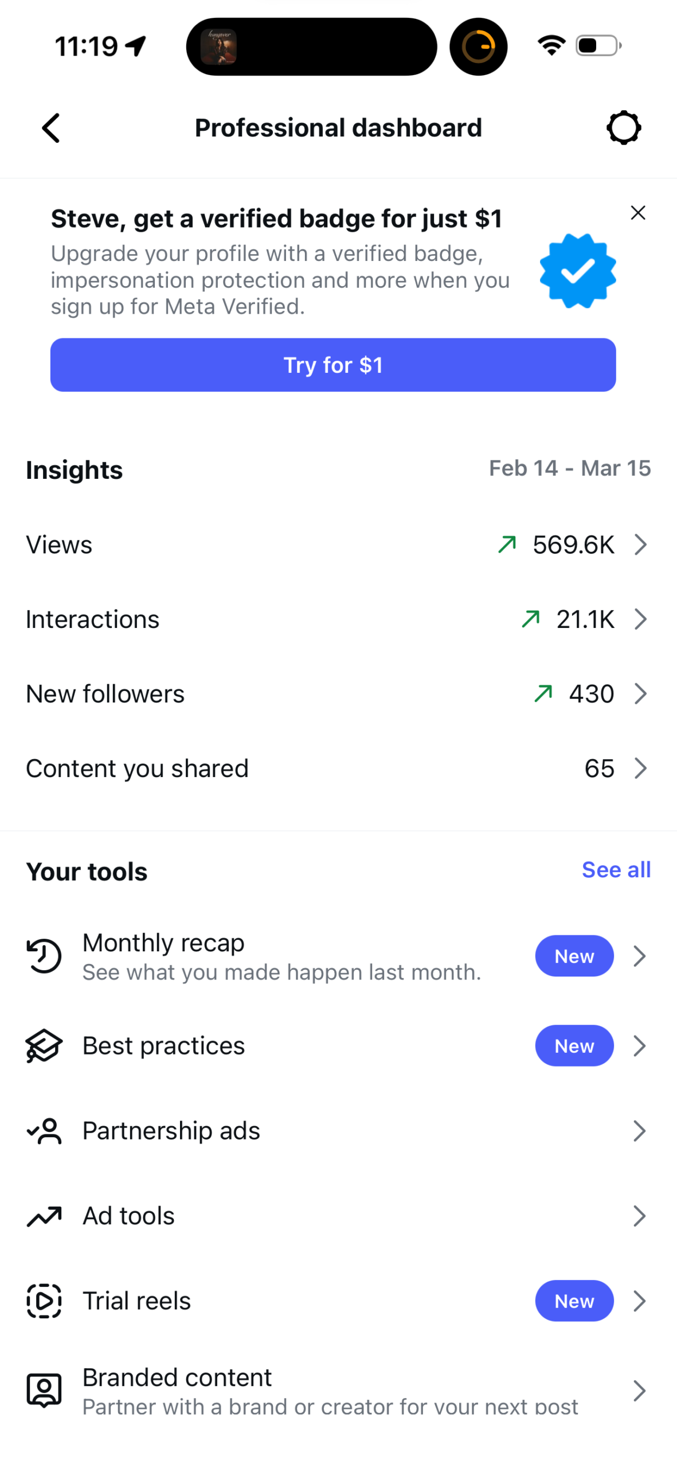This screenshot has width=677, height=1468.
Task: Tap the Best practices graduation cap icon
Action: [x=44, y=1046]
